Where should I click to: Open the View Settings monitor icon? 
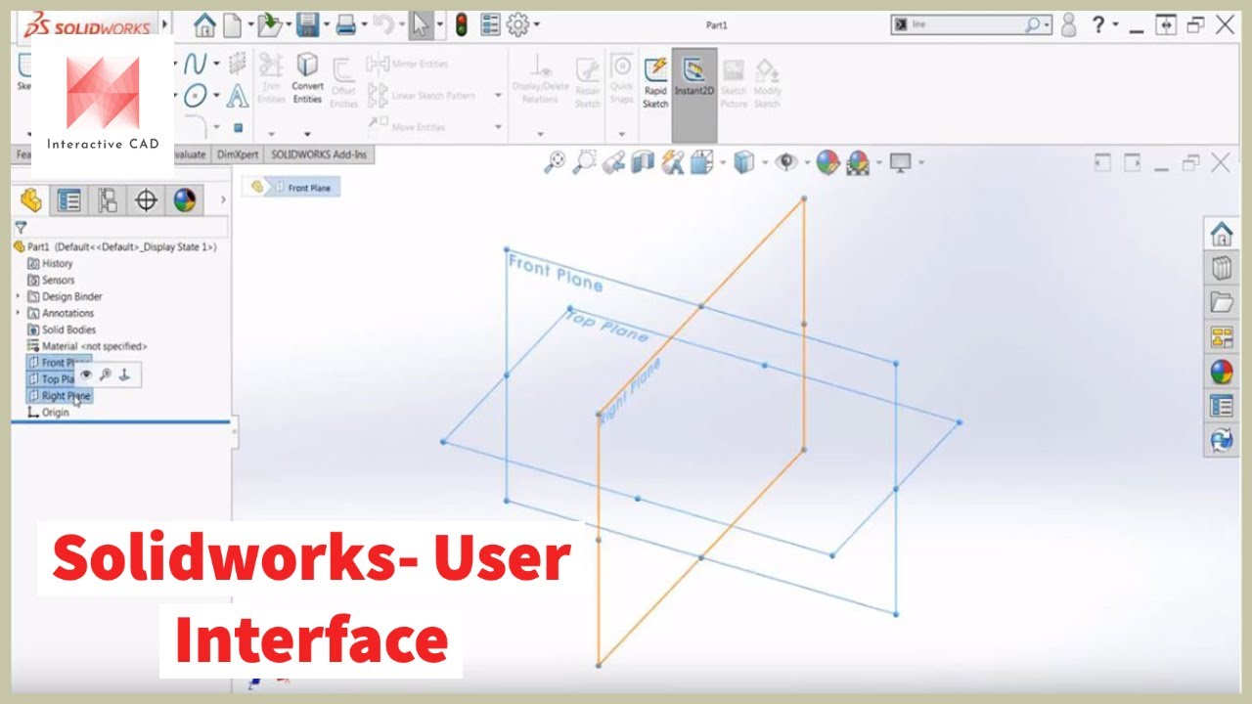tap(900, 162)
